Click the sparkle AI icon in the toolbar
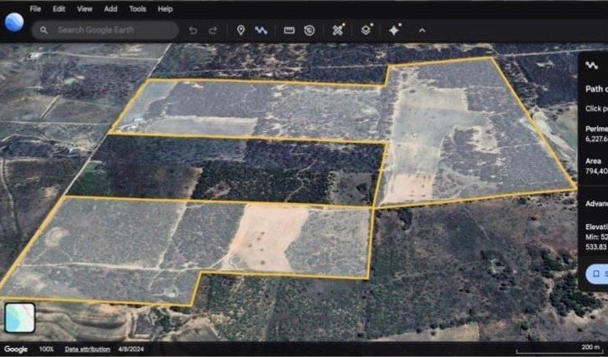608x357 pixels. coord(395,30)
